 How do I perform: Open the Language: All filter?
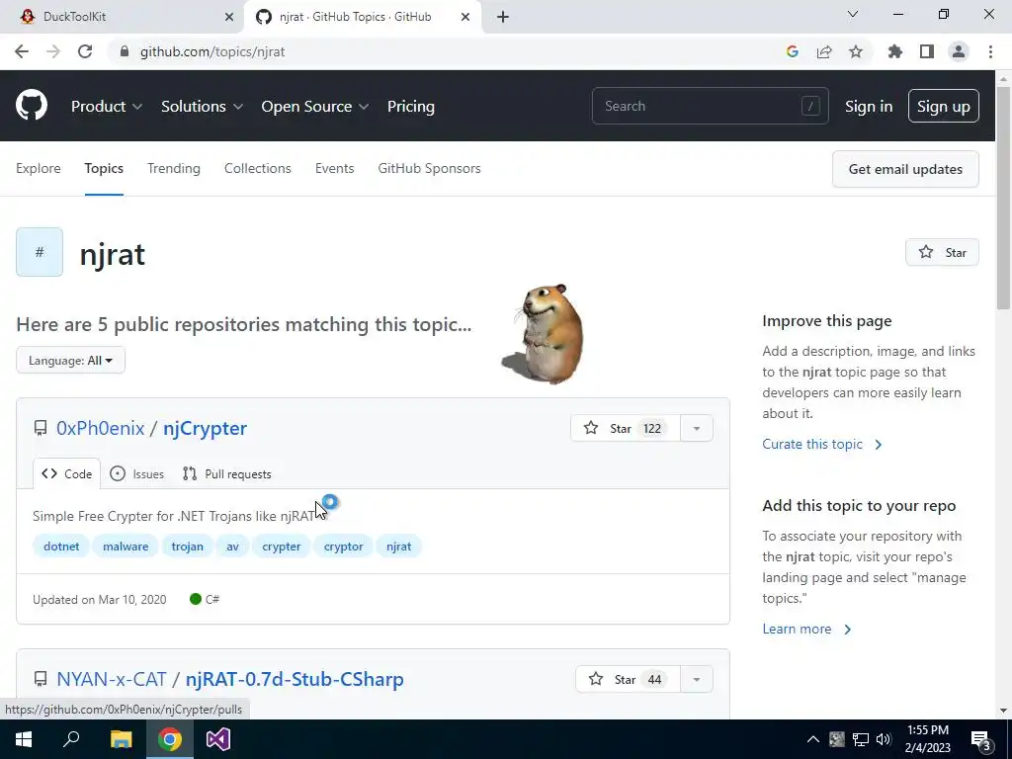[x=70, y=360]
